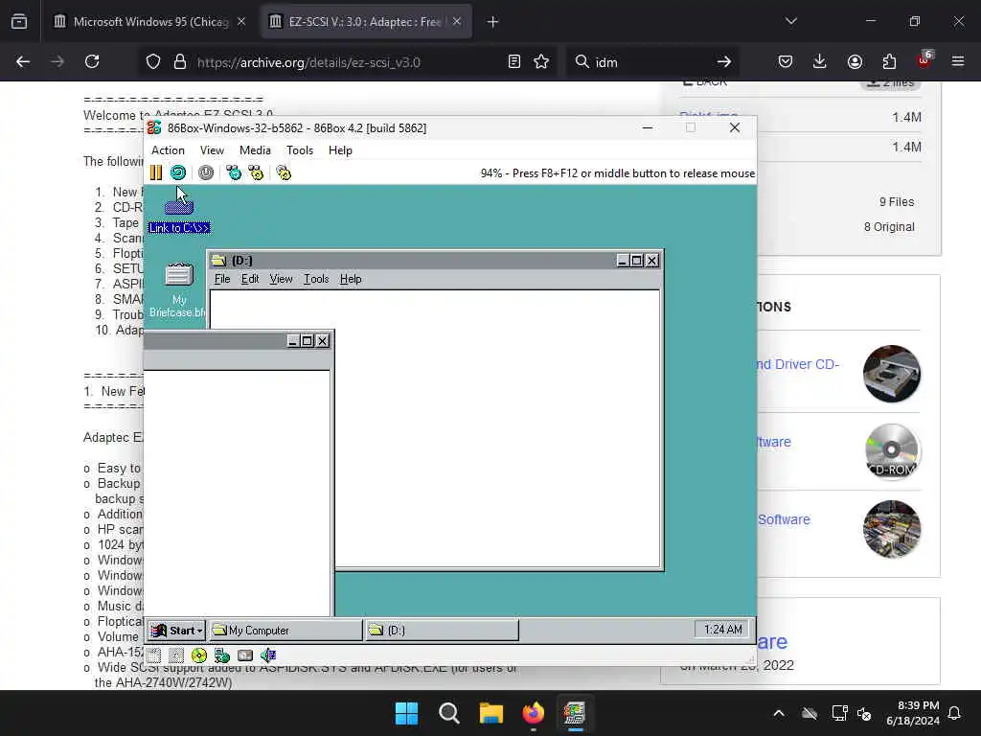Send Ctrl+Alt+Esc via 86Box toolbar icon
The height and width of the screenshot is (736, 981).
(x=256, y=172)
